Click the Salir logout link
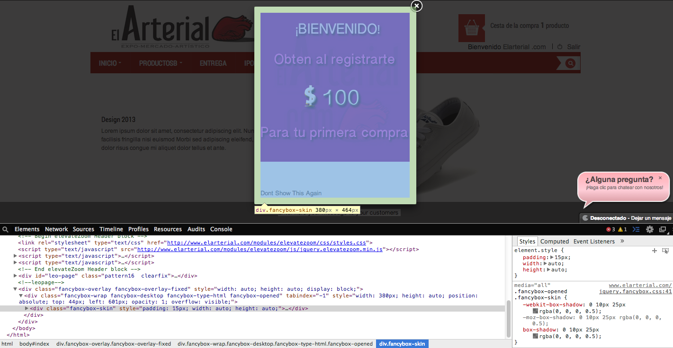Viewport: 673px width, 348px height. click(574, 47)
